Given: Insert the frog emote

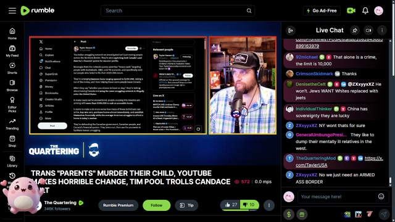Looking at the screenshot, I should pyautogui.click(x=347, y=214).
